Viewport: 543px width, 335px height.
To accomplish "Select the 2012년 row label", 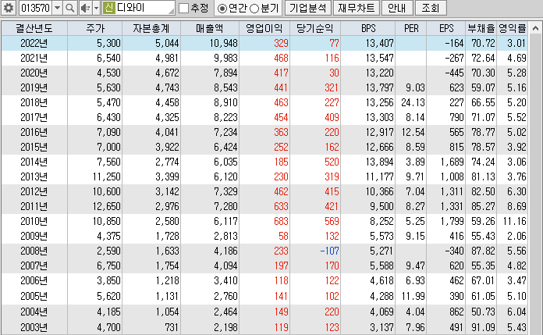I will point(34,191).
